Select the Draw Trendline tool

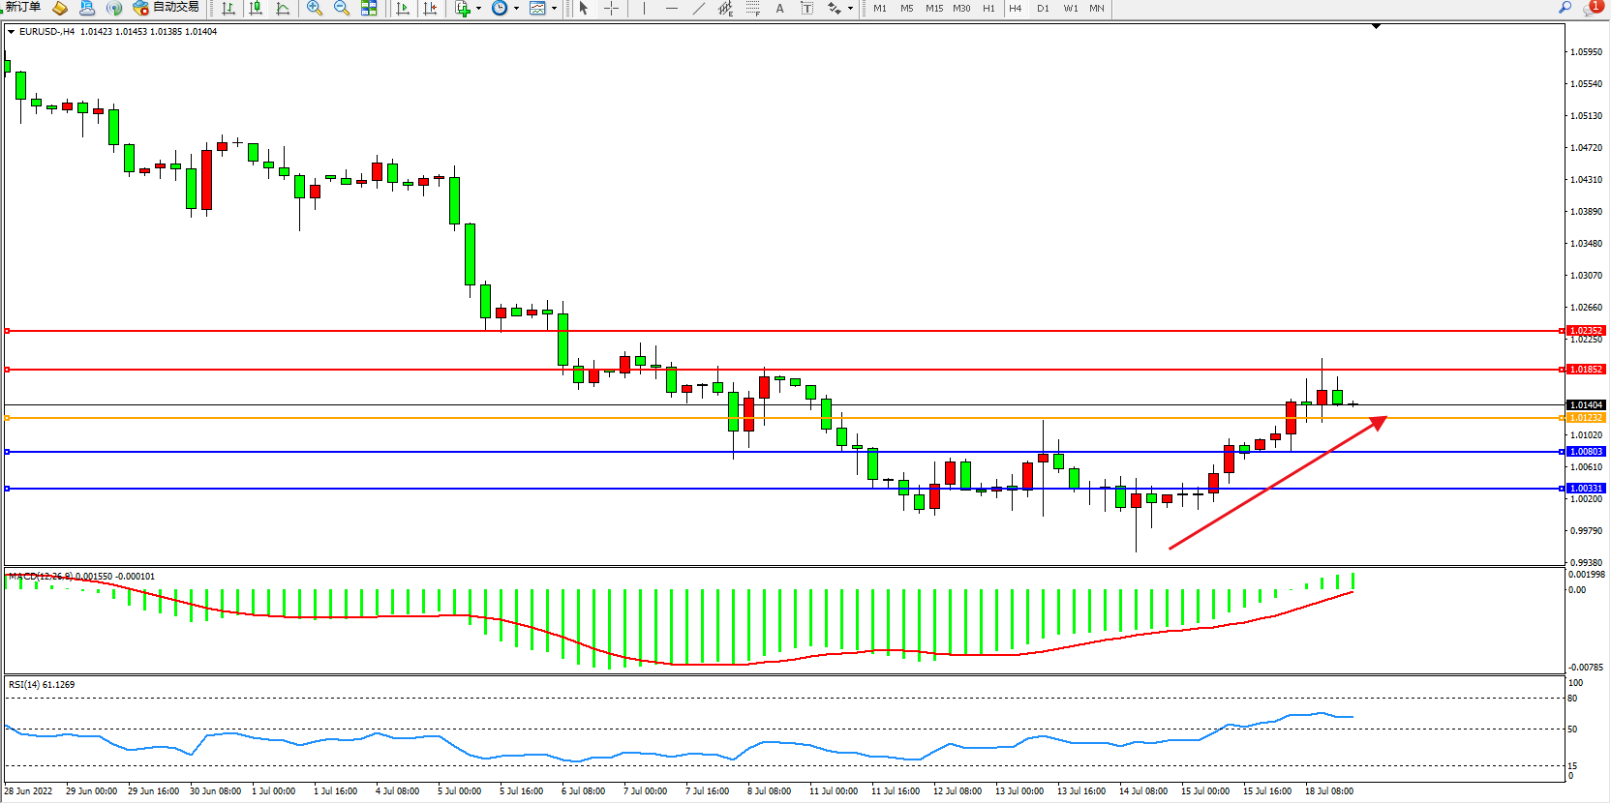point(699,8)
